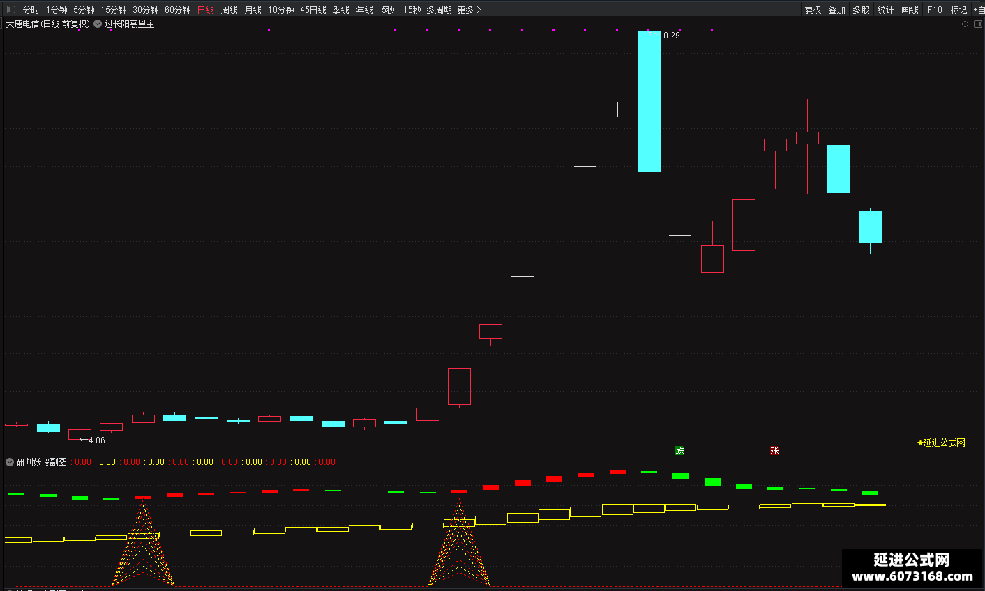Open the F10 company info button
This screenshot has height=591, width=985.
click(935, 10)
